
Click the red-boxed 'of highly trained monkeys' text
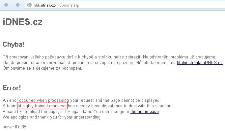click(x=42, y=106)
